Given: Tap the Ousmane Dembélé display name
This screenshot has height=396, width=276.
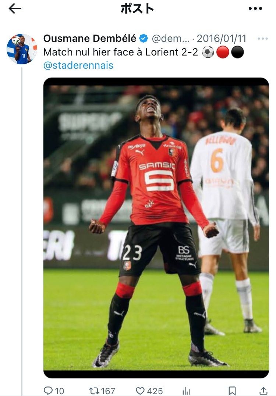Looking at the screenshot, I should (x=90, y=38).
